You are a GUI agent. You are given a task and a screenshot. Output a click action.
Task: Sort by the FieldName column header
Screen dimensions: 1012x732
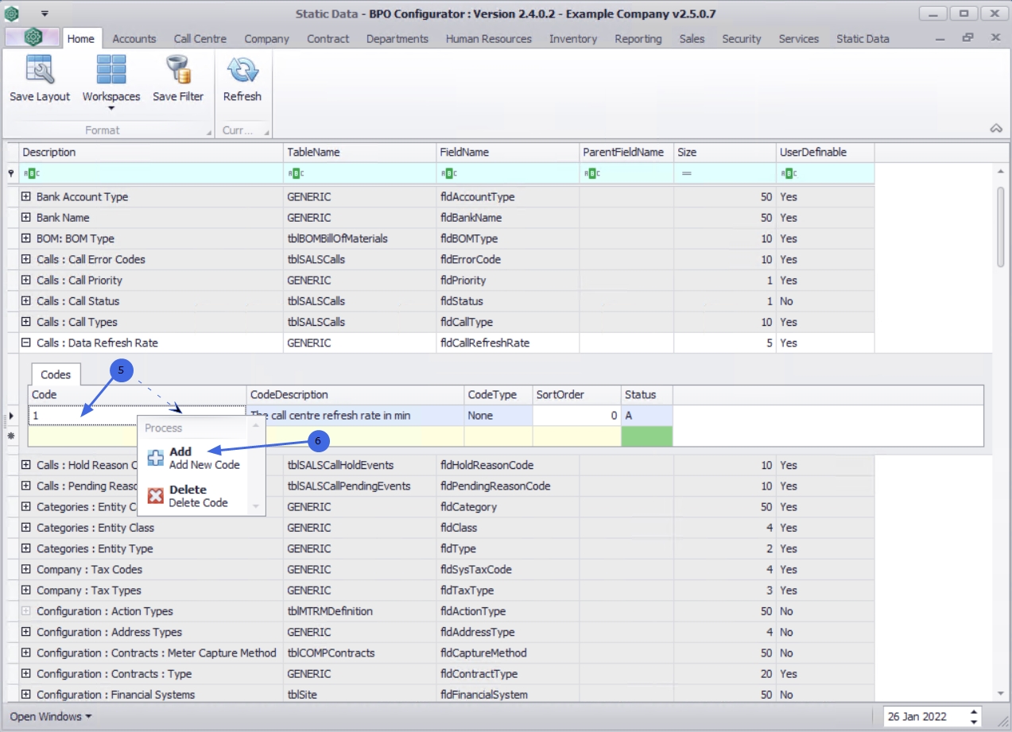pyautogui.click(x=507, y=152)
